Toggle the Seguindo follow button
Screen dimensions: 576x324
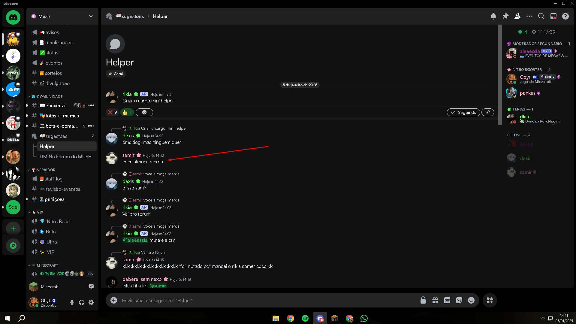[463, 112]
